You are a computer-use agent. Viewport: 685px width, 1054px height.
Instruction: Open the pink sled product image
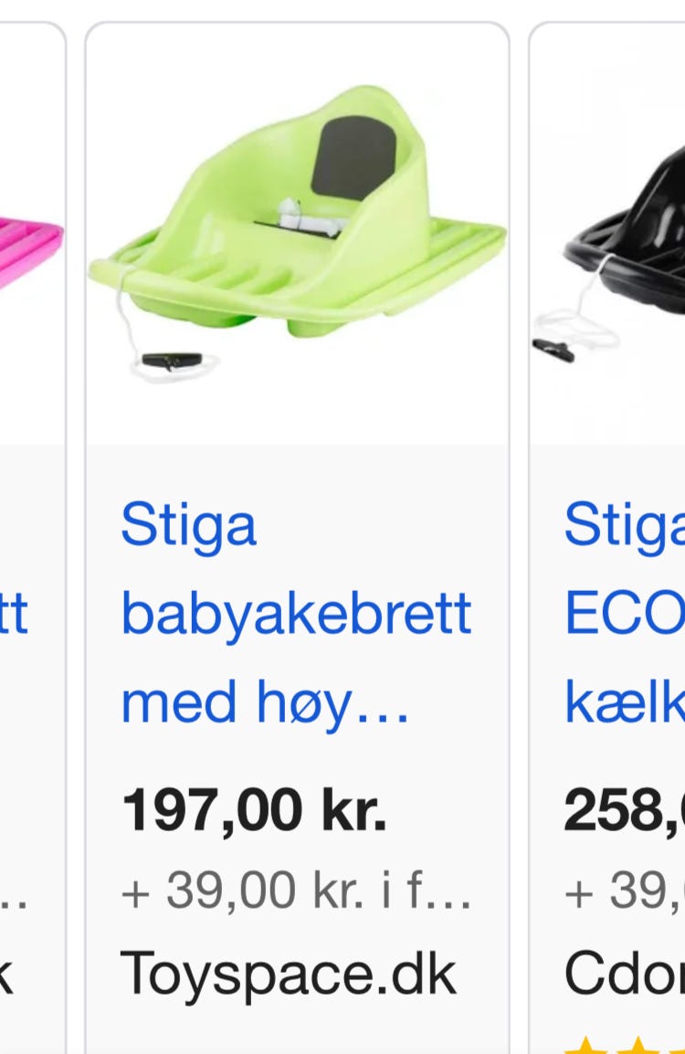click(x=30, y=252)
